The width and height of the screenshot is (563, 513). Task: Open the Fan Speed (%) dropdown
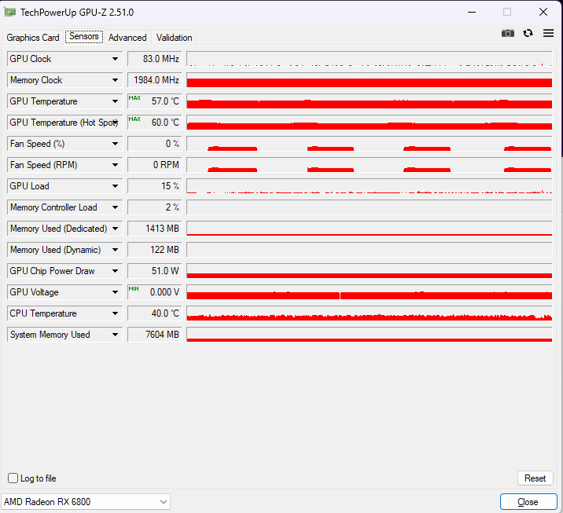(115, 144)
